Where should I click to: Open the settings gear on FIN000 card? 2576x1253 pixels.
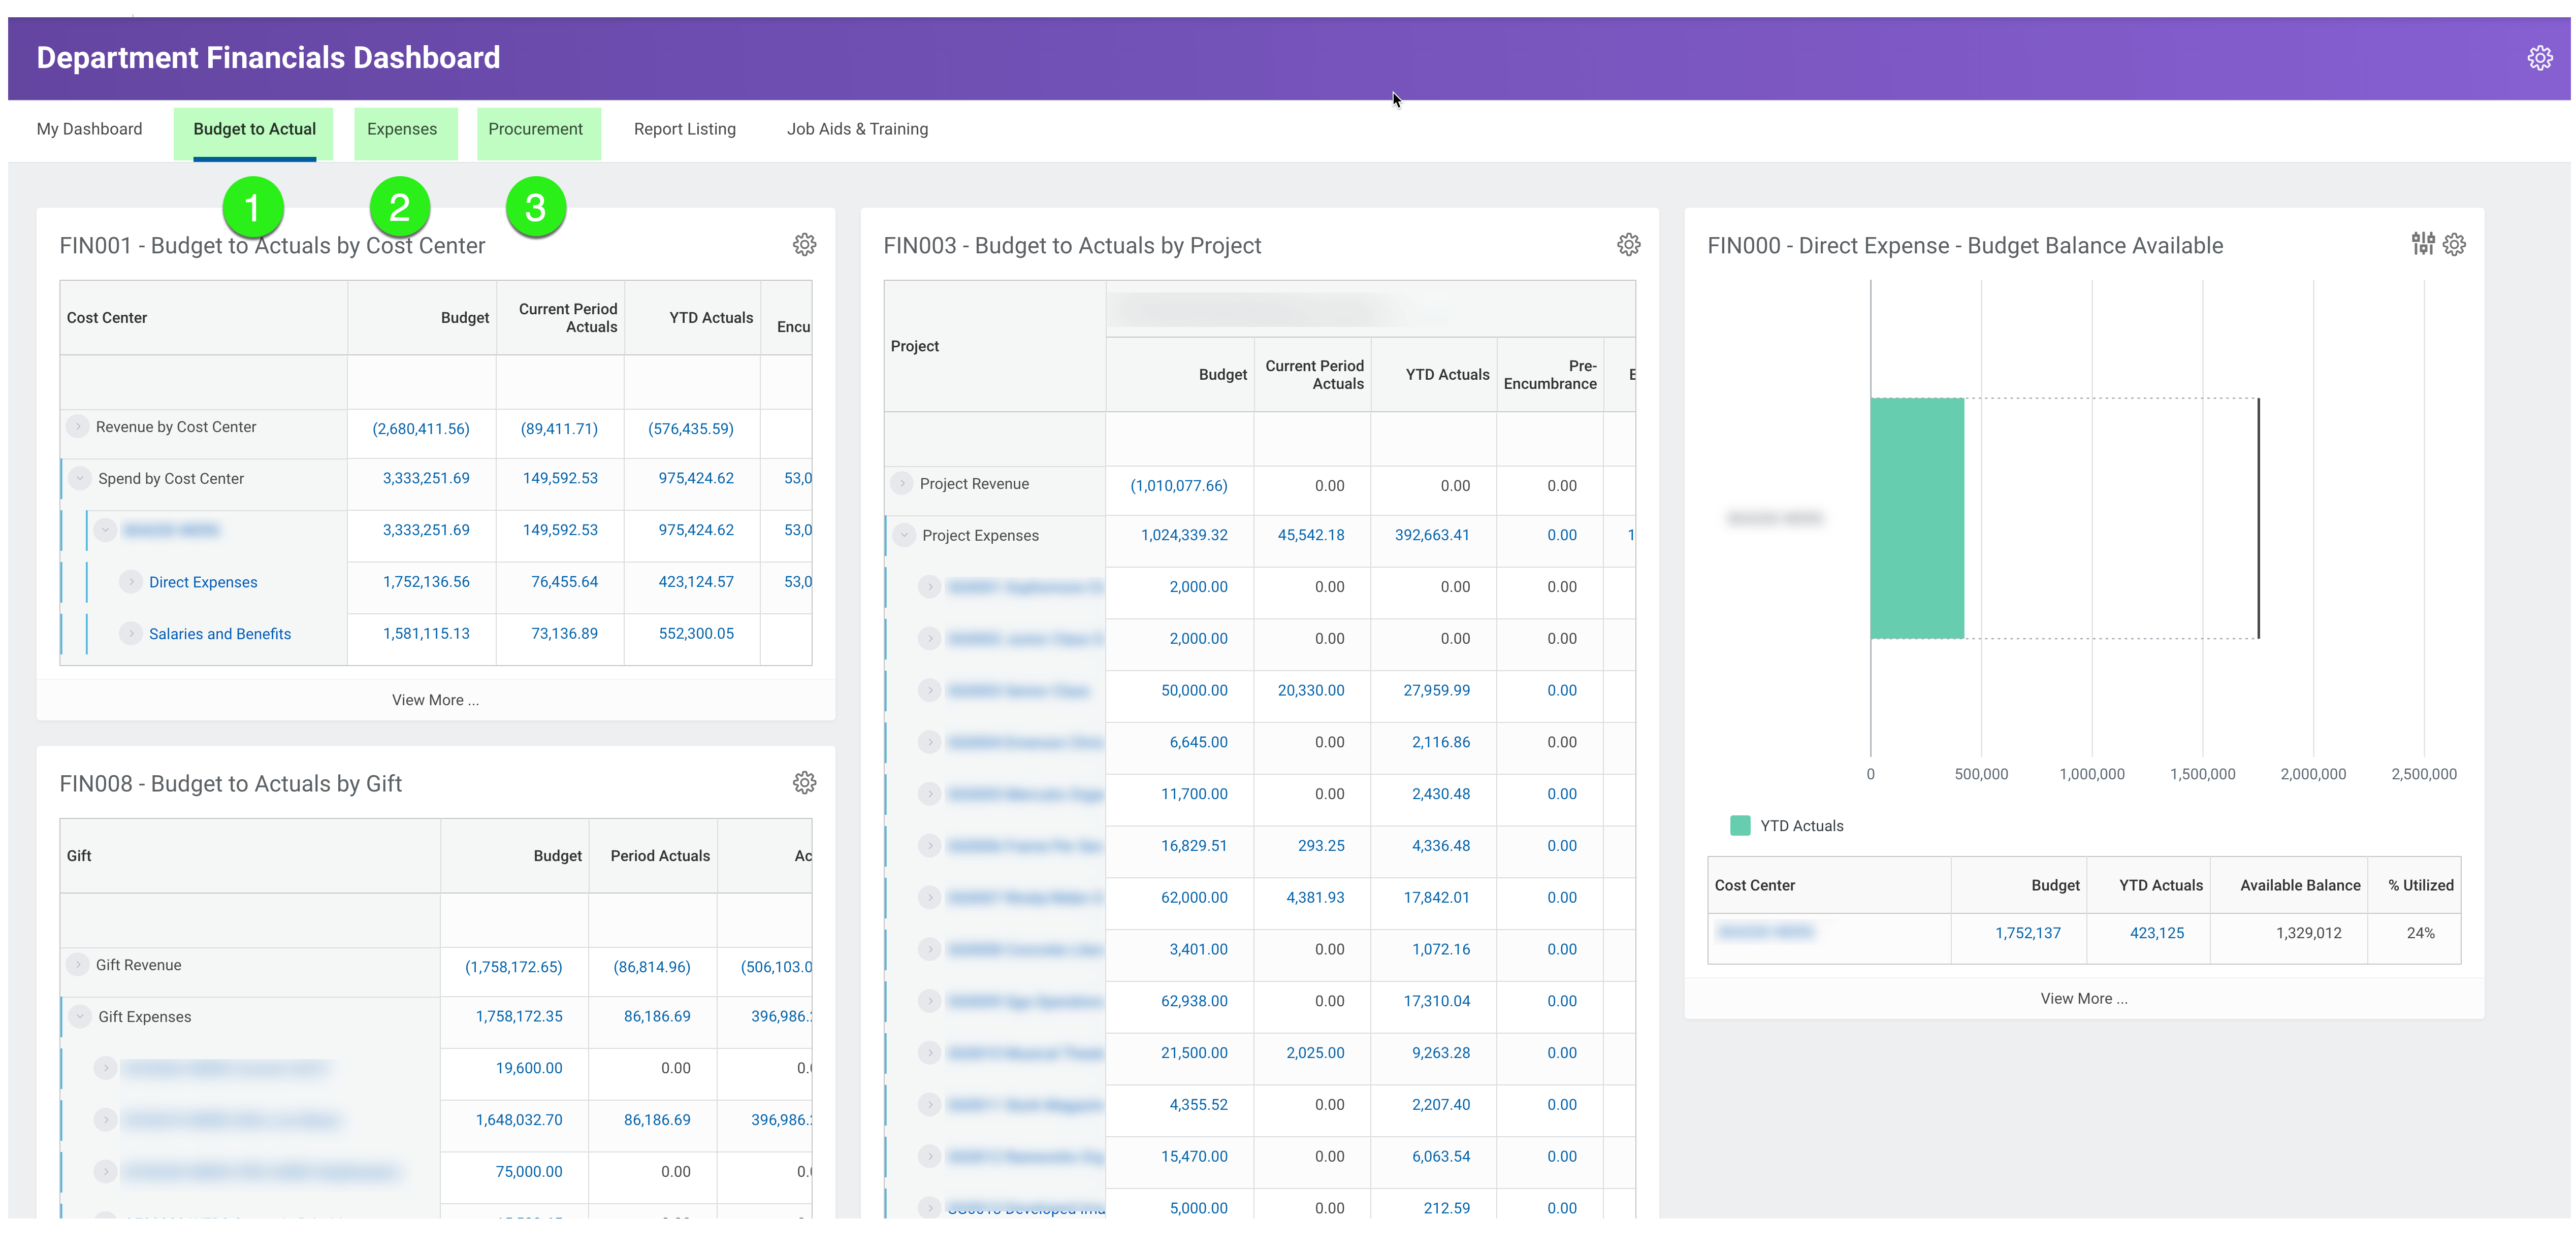[2455, 244]
